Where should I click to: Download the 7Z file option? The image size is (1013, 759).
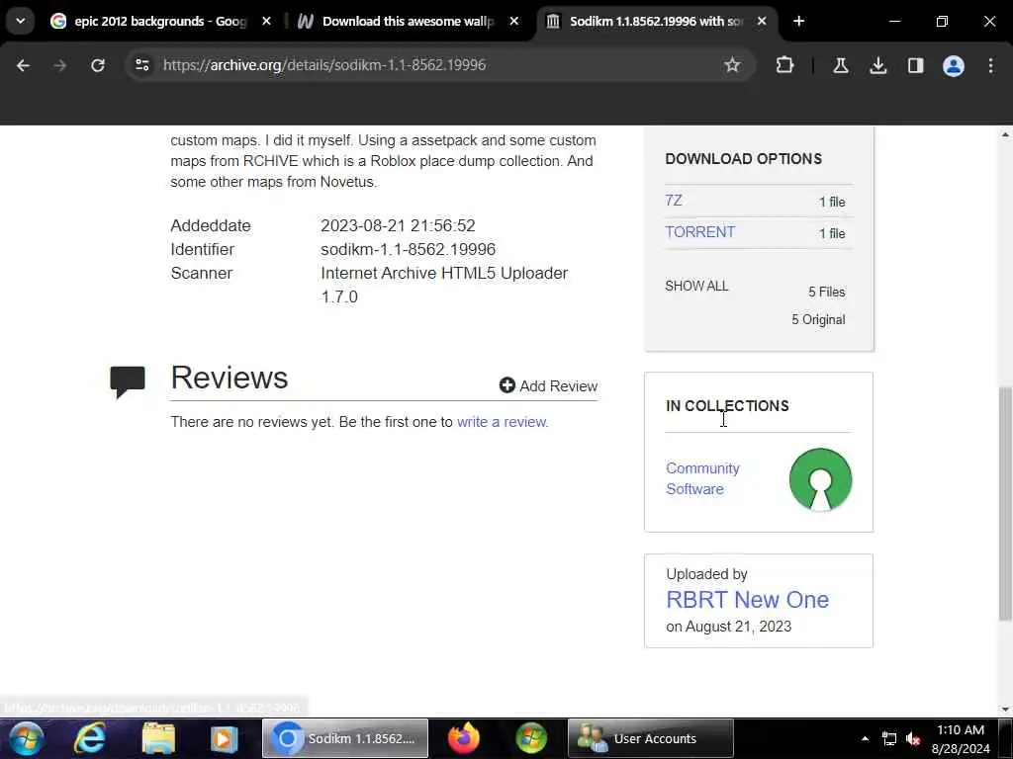(x=673, y=201)
